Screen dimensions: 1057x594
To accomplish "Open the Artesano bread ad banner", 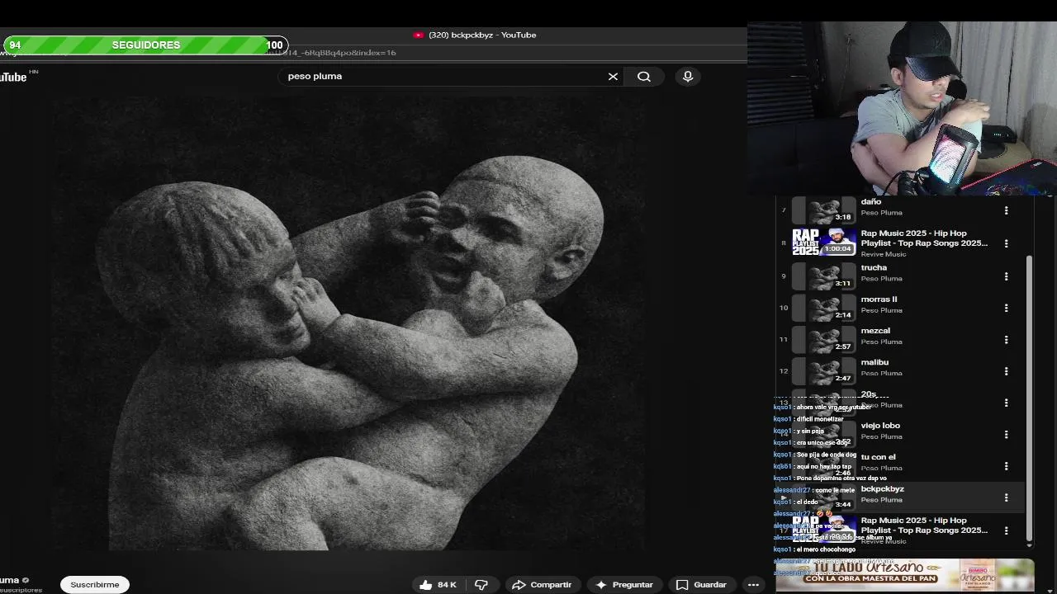I will (x=904, y=575).
